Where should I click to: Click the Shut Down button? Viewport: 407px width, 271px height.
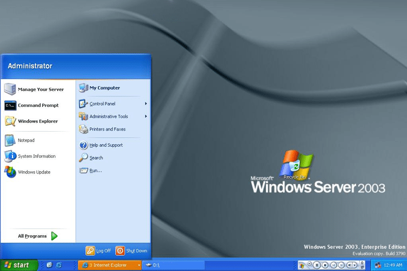(x=132, y=251)
